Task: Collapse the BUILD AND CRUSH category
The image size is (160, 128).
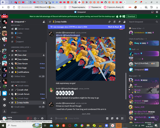Action: [19, 82]
